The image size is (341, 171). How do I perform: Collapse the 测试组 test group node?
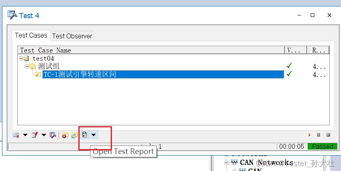[x=27, y=66]
